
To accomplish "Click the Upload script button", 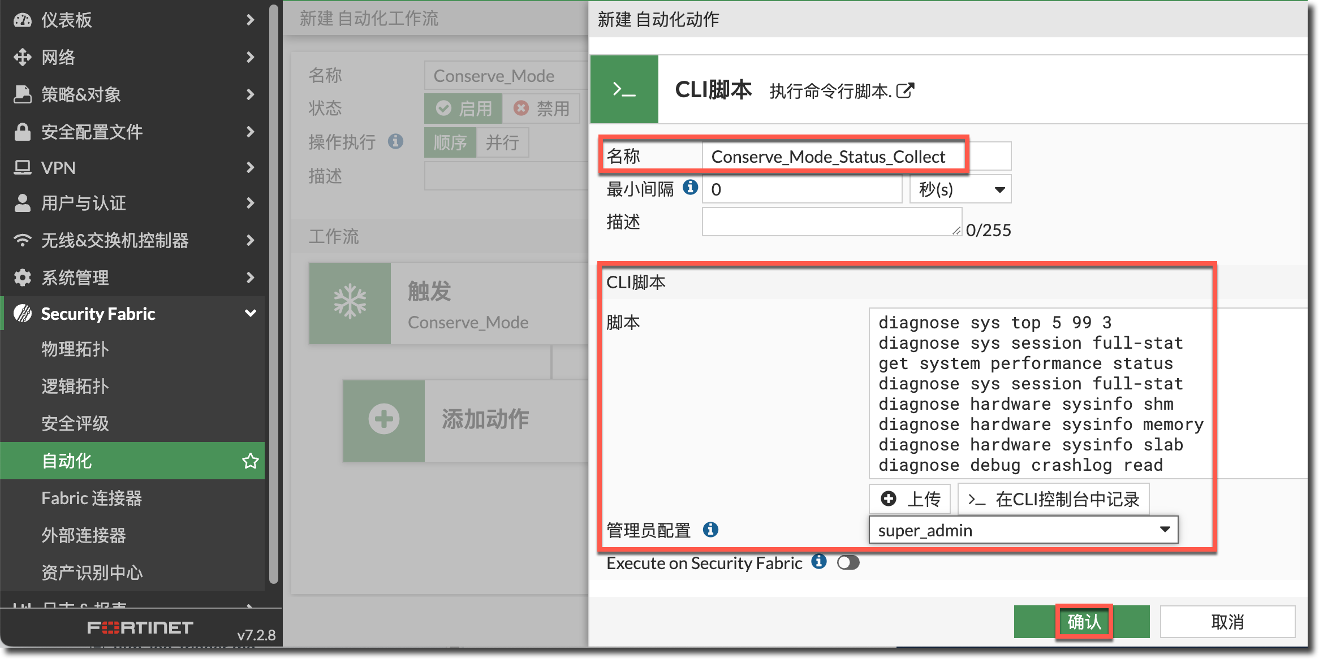I will [x=910, y=499].
